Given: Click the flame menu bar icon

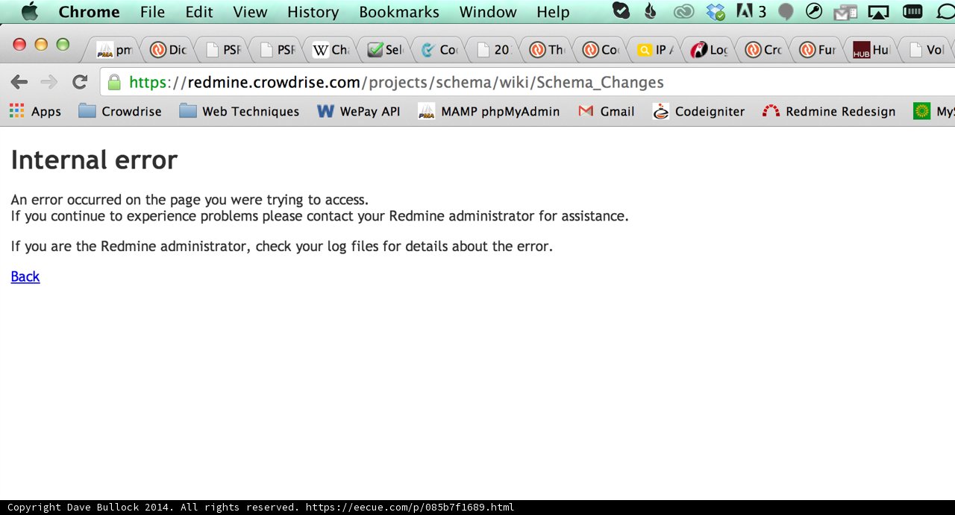Looking at the screenshot, I should pos(650,11).
